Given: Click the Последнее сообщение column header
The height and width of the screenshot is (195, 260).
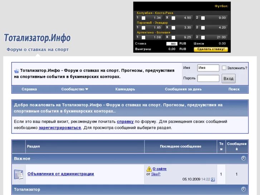Looking at the screenshot, I should tap(181, 146).
